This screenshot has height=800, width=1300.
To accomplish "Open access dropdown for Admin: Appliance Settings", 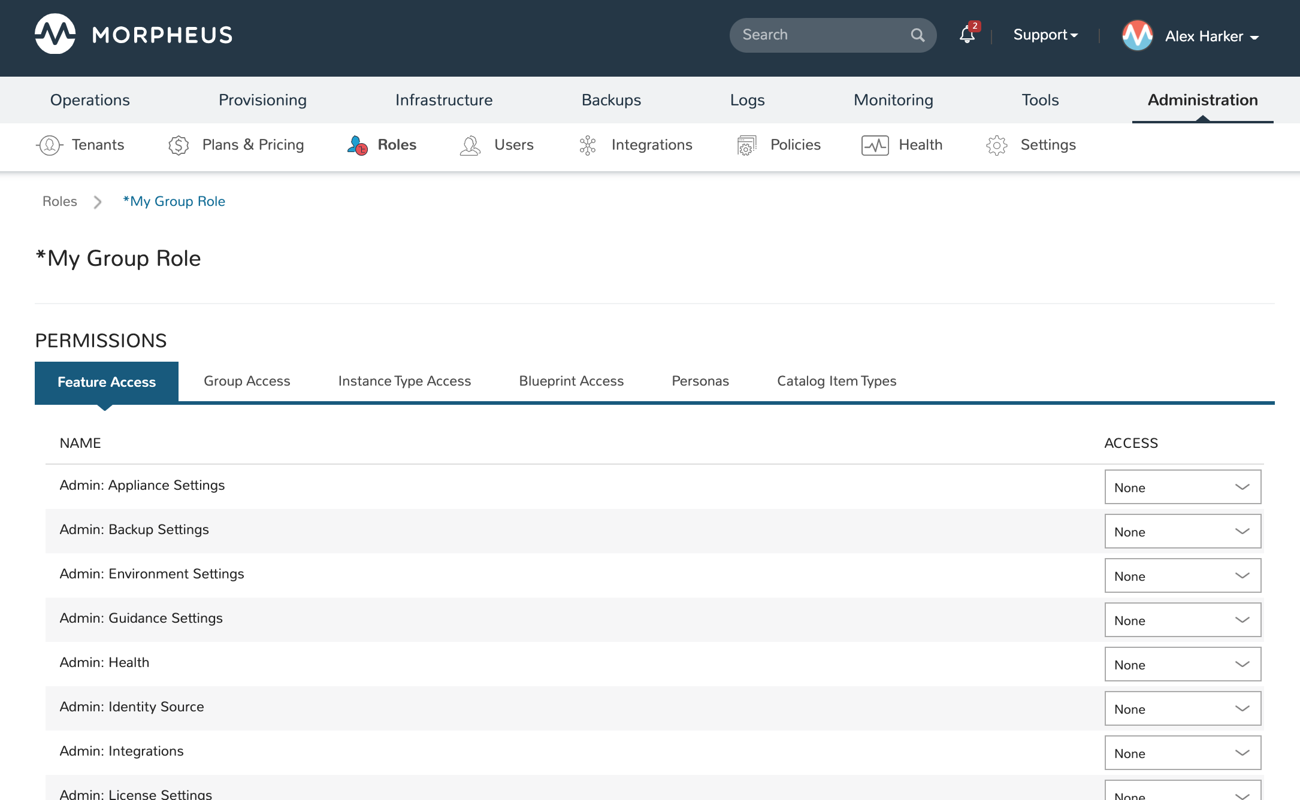I will (x=1182, y=487).
